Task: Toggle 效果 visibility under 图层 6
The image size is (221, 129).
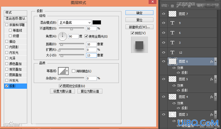Action: click(174, 68)
